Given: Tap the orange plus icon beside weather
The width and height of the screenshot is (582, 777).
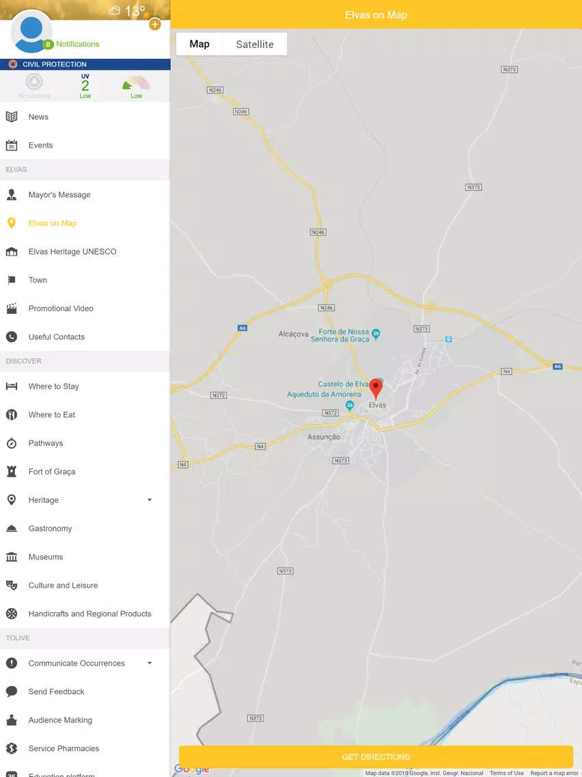Looking at the screenshot, I should pos(155,25).
